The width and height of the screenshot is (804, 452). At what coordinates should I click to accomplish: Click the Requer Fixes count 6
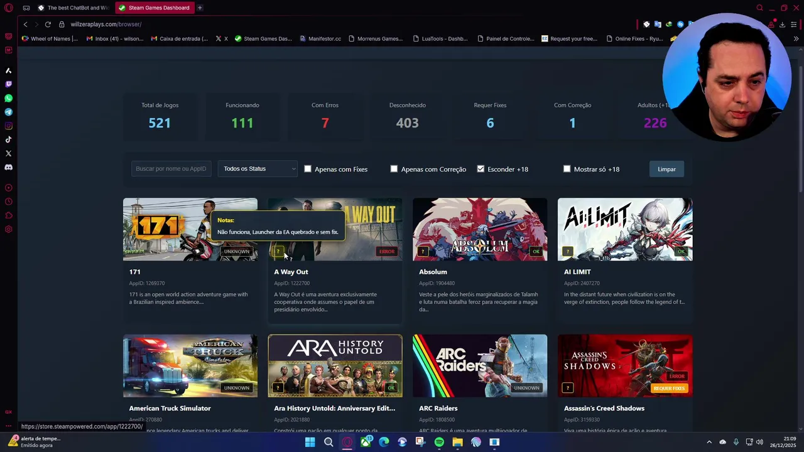click(490, 123)
